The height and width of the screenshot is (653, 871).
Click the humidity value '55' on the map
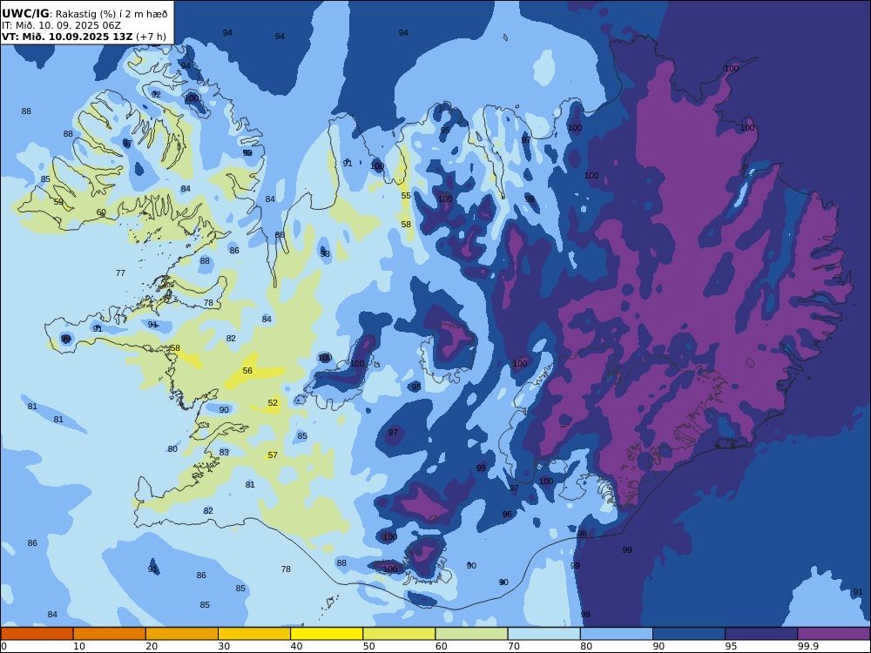pos(406,195)
